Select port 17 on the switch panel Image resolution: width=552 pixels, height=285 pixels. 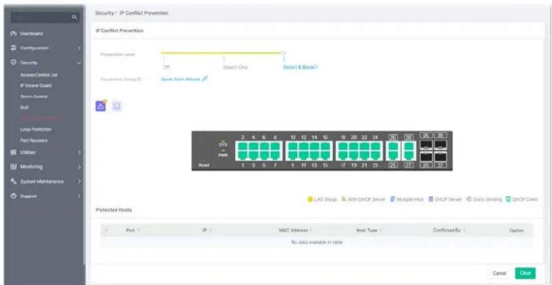tap(343, 155)
